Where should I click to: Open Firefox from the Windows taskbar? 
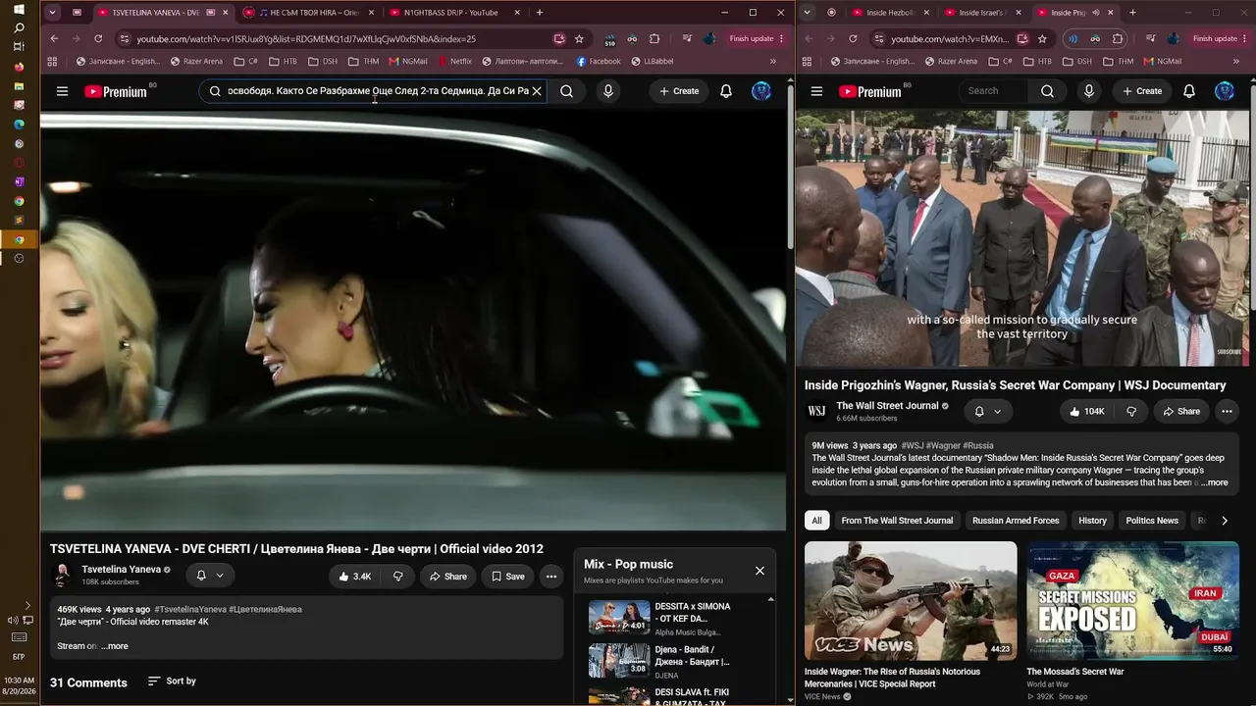click(x=19, y=67)
